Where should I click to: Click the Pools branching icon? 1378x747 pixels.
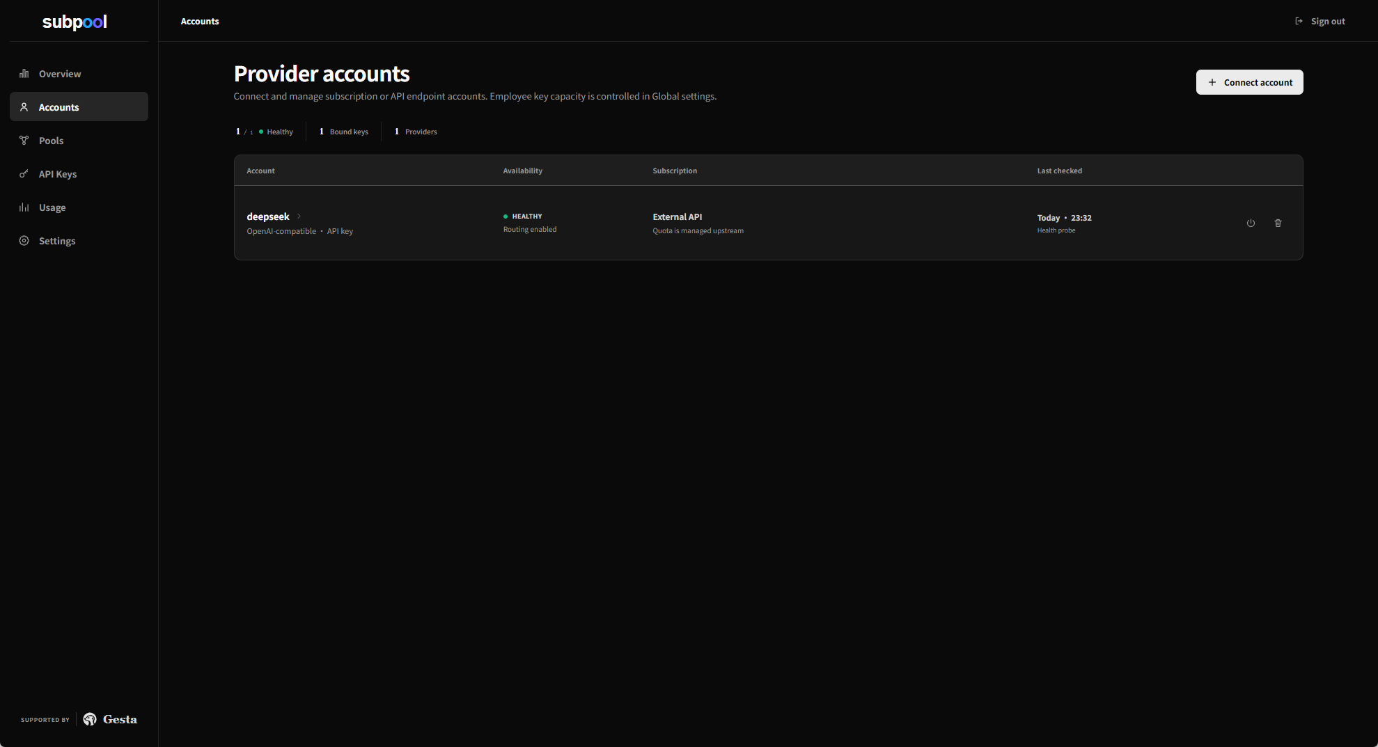(24, 141)
